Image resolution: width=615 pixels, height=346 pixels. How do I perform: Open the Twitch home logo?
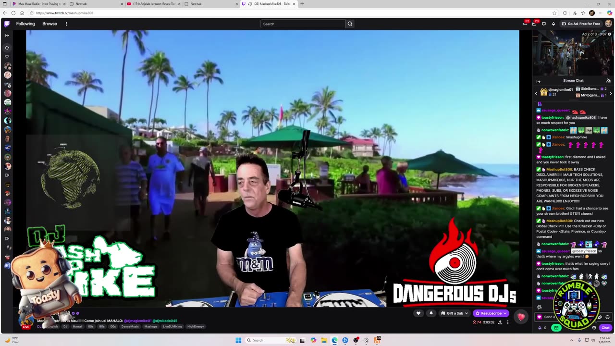pyautogui.click(x=7, y=24)
